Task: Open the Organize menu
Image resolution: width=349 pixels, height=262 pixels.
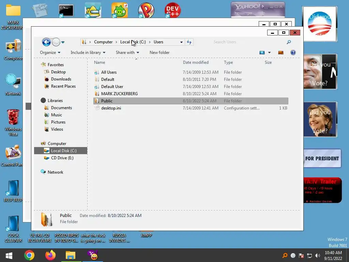Action: [50, 53]
